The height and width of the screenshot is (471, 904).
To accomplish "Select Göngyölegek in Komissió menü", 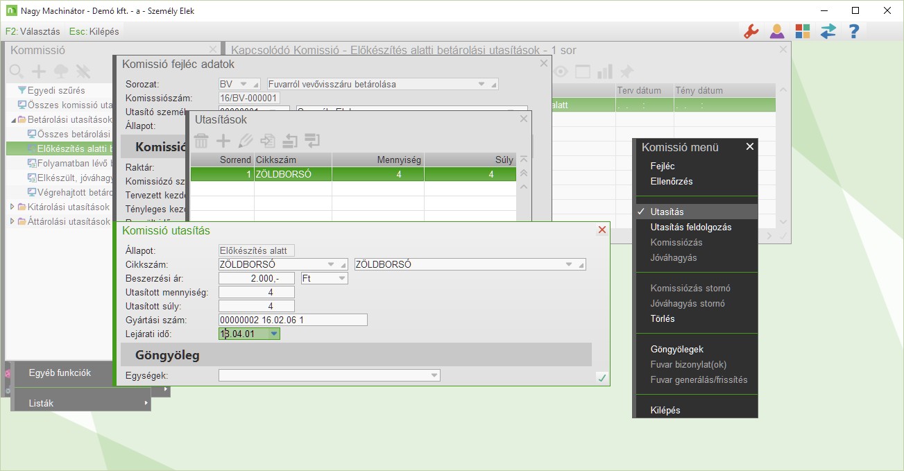I will tap(677, 349).
